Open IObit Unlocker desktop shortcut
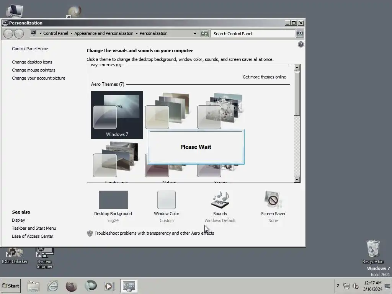 point(15,255)
